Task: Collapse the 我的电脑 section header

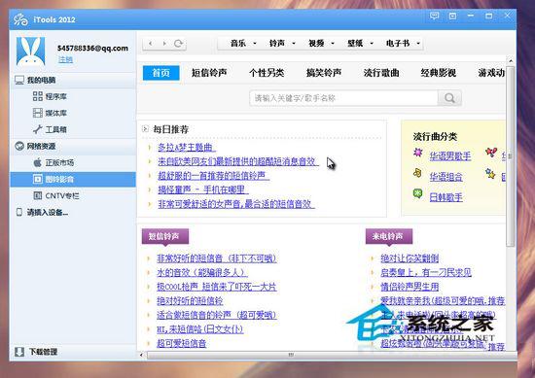Action: (x=73, y=80)
